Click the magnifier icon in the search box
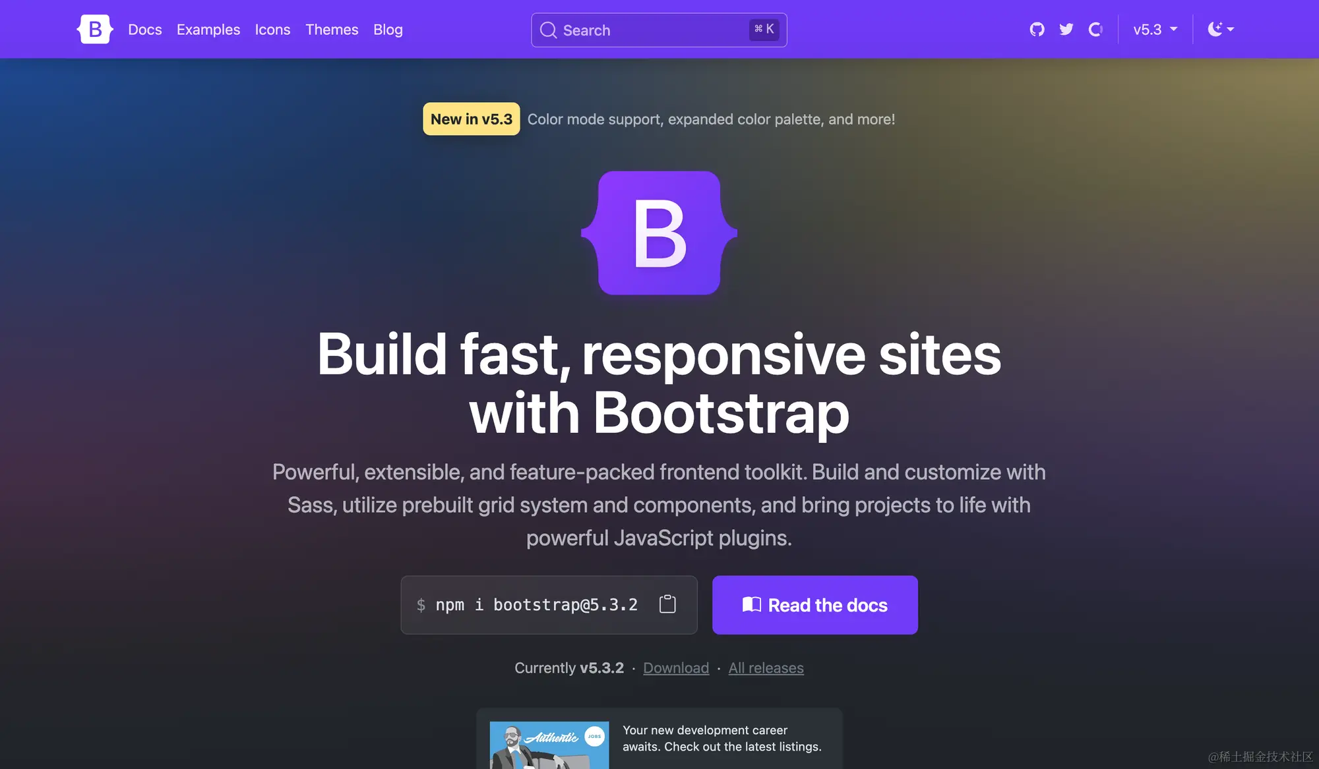Viewport: 1319px width, 769px height. (x=548, y=30)
